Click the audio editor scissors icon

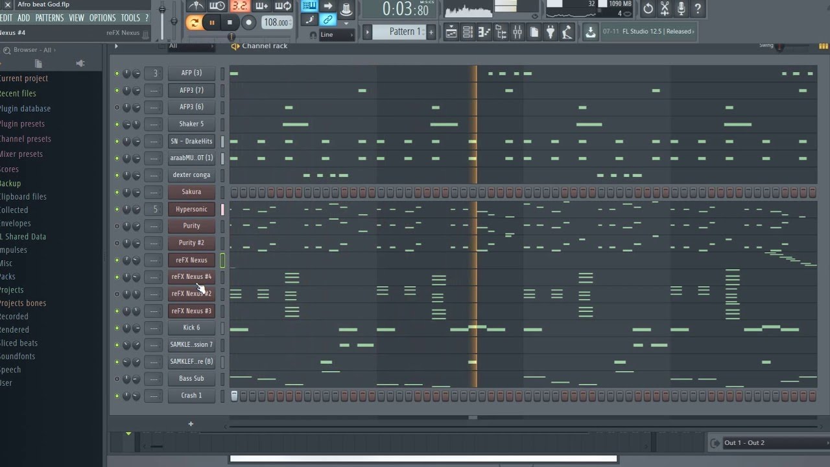pos(665,8)
